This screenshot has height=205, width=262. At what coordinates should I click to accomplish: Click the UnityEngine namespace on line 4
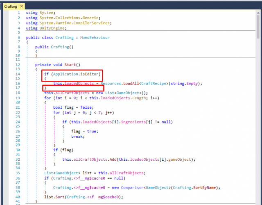(x=53, y=28)
